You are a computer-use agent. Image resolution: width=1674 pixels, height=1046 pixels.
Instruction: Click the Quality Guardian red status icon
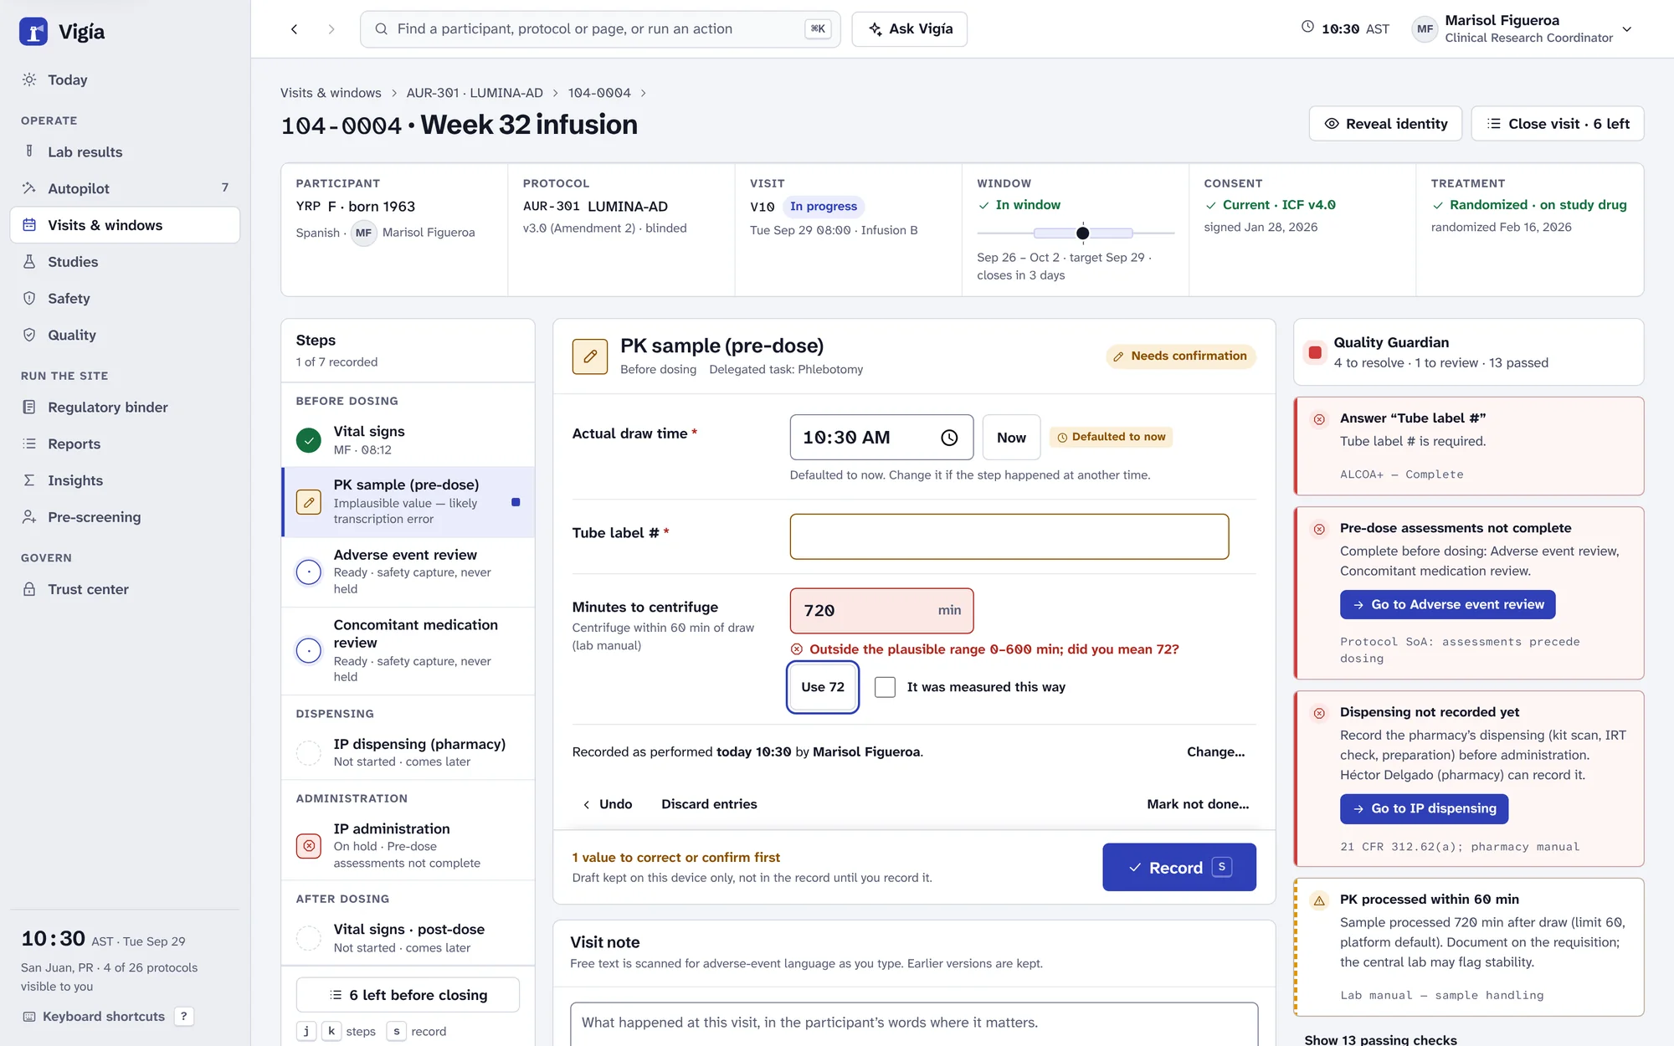click(x=1315, y=352)
